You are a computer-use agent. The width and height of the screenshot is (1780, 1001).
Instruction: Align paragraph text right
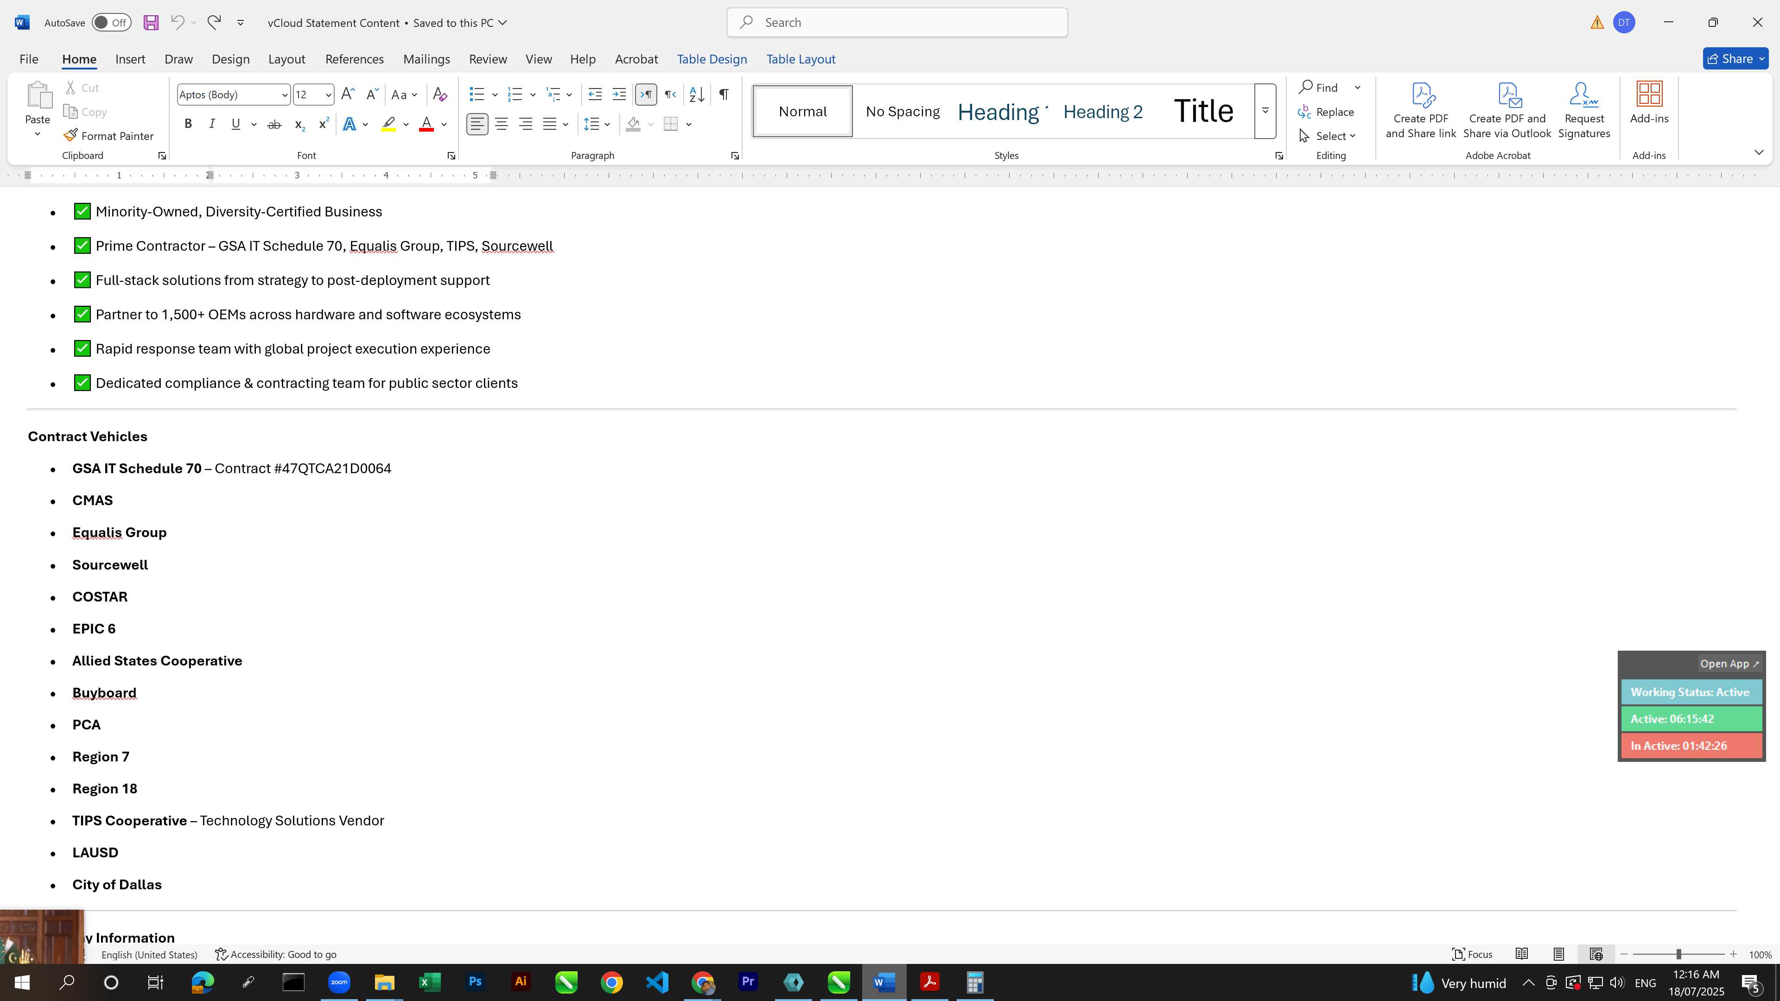526,124
